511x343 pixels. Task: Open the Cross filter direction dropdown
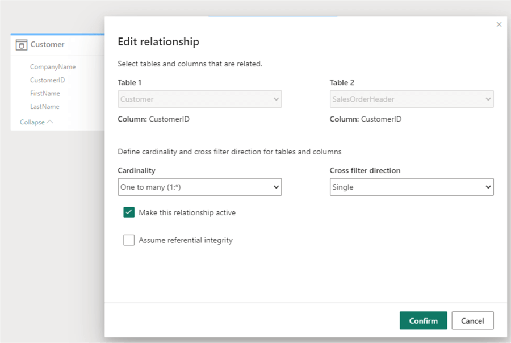pos(411,187)
